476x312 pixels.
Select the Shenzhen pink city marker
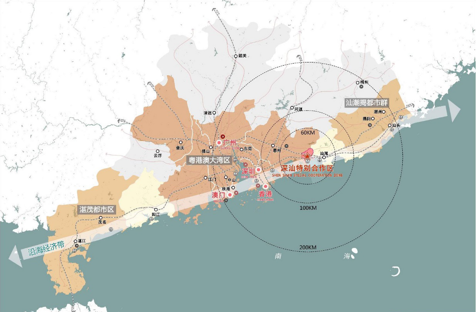258,170
